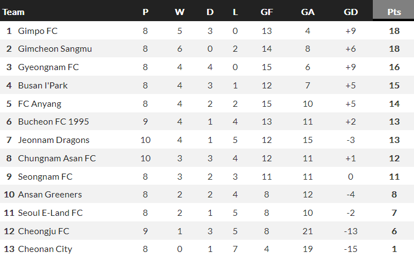Sort by GD column header

pyautogui.click(x=351, y=12)
